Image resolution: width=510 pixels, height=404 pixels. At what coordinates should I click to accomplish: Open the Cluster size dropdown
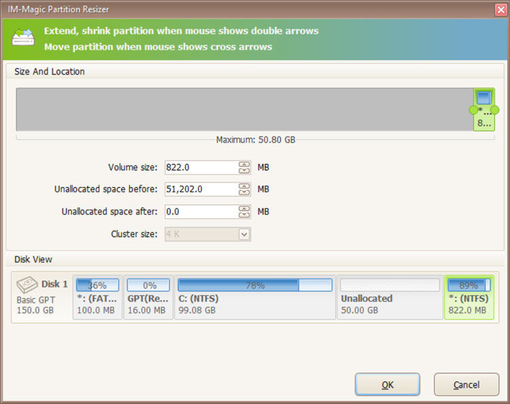(244, 234)
